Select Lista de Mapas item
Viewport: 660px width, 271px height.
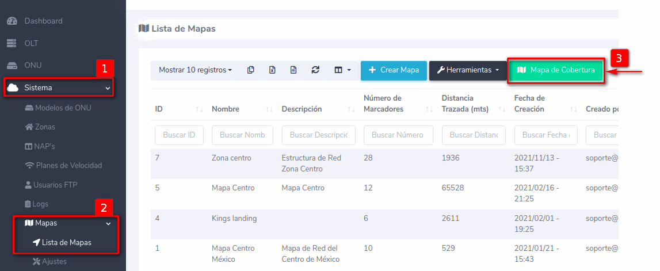(x=66, y=243)
